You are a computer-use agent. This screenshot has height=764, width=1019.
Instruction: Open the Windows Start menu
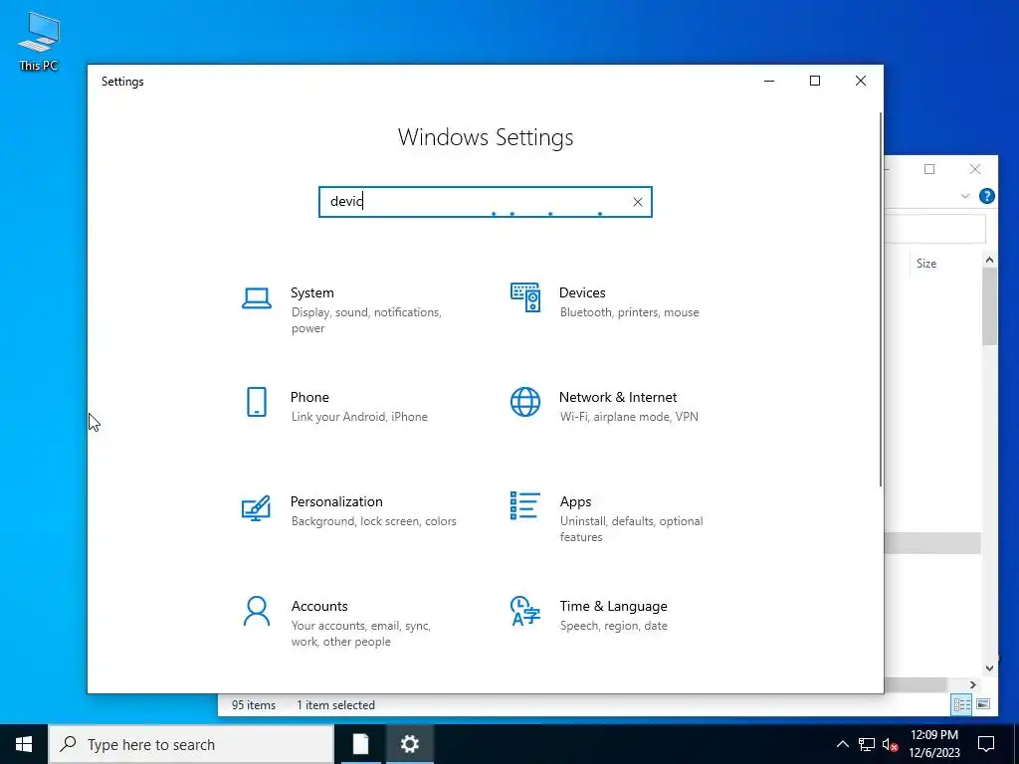[x=24, y=744]
